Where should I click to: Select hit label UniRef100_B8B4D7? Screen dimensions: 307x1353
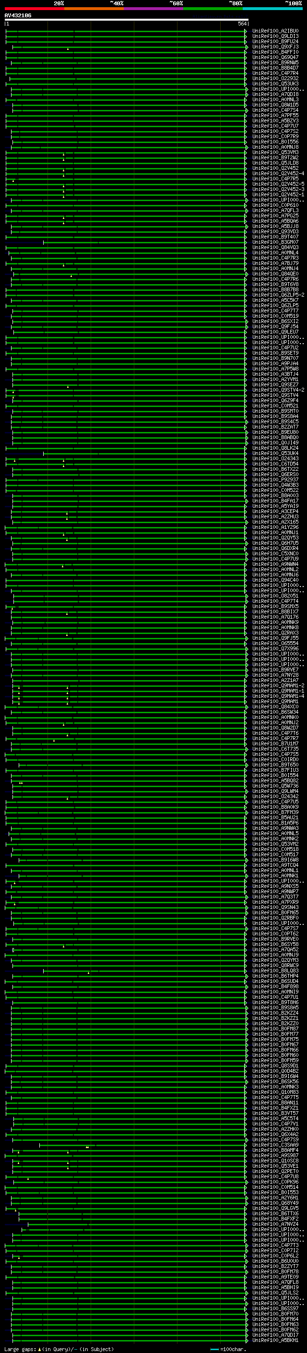(275, 68)
